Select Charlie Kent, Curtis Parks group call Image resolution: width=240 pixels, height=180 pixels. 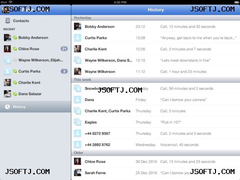155,111
